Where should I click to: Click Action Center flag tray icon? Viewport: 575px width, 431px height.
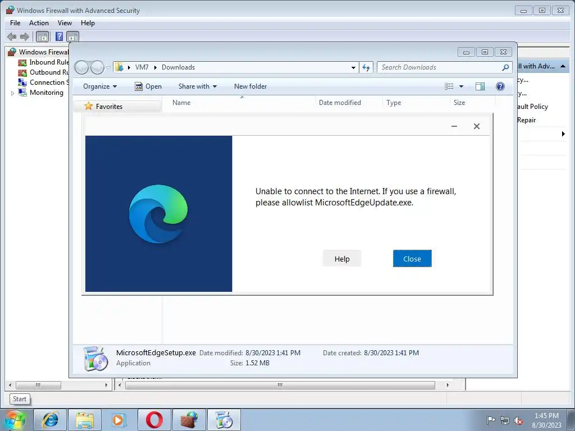tap(491, 420)
